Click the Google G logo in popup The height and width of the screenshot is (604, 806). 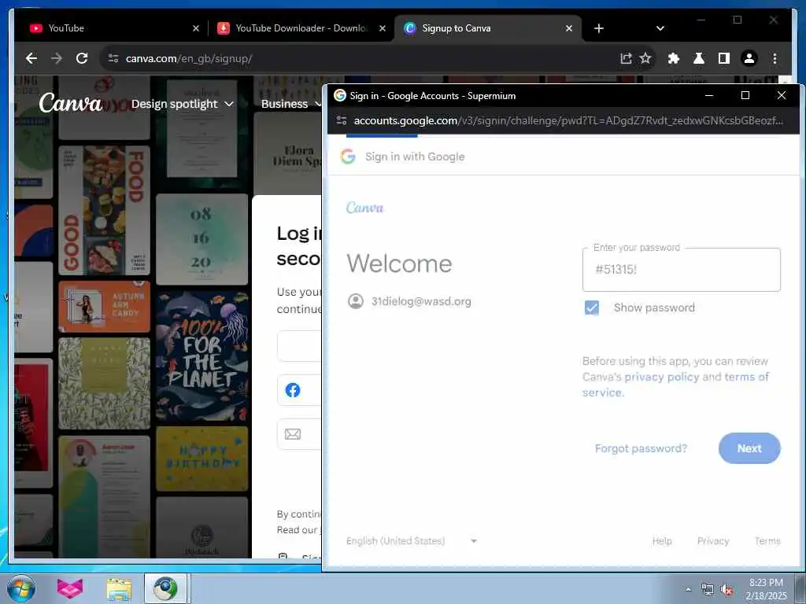[x=348, y=157]
